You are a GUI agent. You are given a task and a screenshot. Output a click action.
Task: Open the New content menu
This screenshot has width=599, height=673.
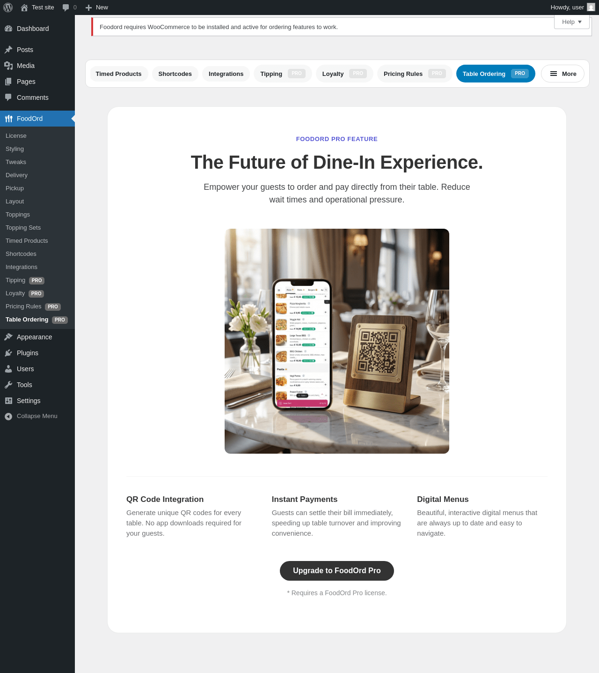pos(97,7)
